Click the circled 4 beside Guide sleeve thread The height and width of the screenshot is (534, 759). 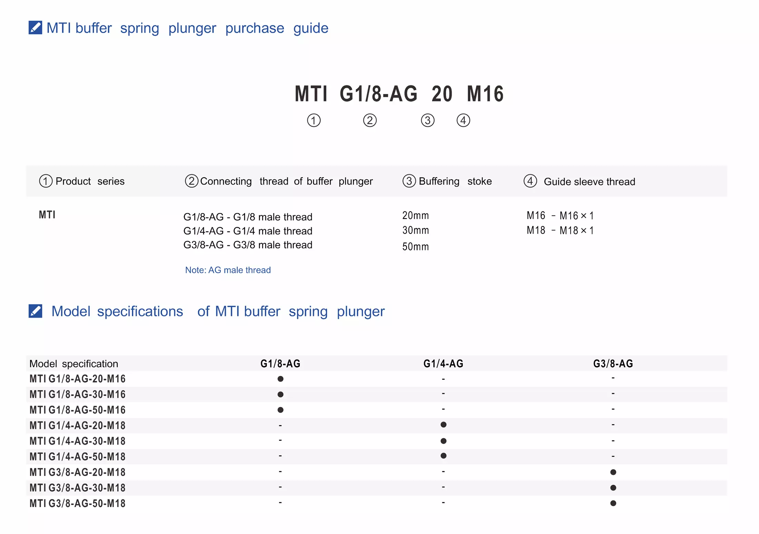coord(530,181)
